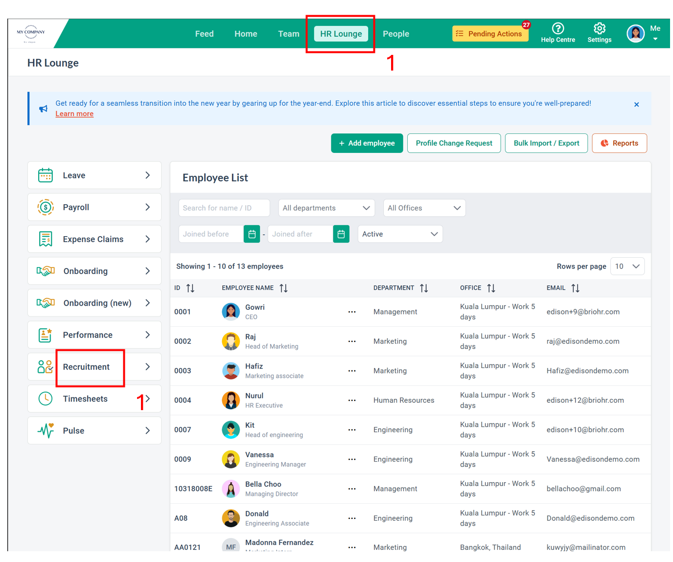Open the Timesheets clock icon
The width and height of the screenshot is (673, 562).
[x=45, y=398]
